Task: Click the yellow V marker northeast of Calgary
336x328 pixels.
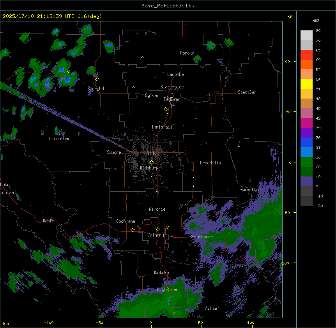Action: click(167, 227)
